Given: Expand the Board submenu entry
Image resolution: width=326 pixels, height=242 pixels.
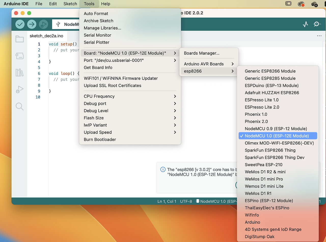Looking at the screenshot, I should pyautogui.click(x=130, y=53).
